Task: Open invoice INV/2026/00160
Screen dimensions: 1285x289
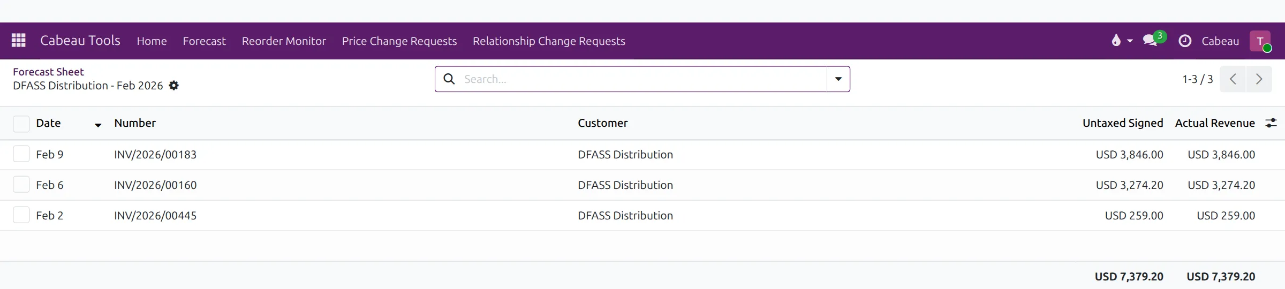Action: (155, 185)
